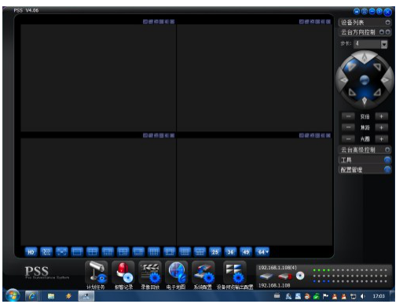
Task: Expand the 云台高级控制 panel
Action: click(x=387, y=150)
